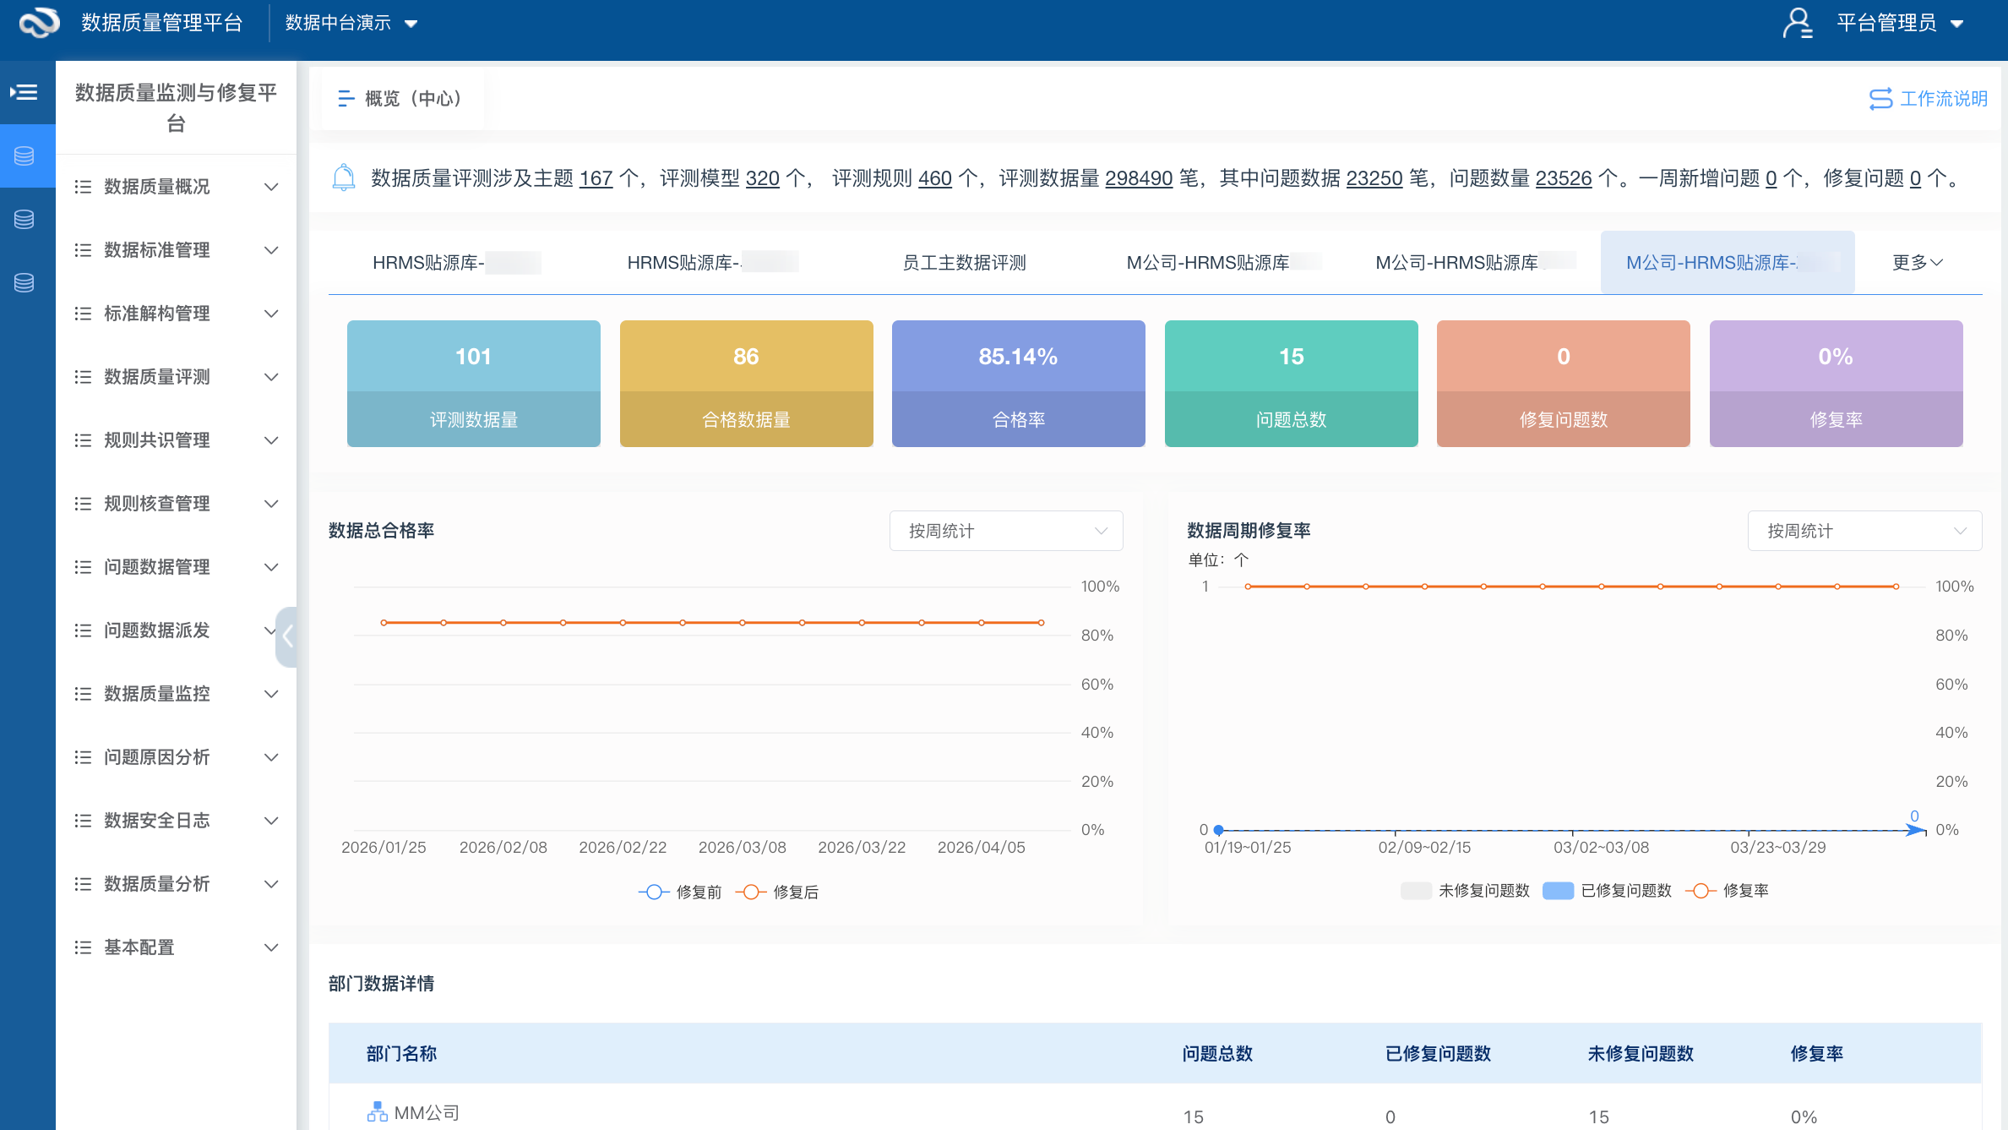
Task: Click the second database icon in left rail
Action: point(24,220)
